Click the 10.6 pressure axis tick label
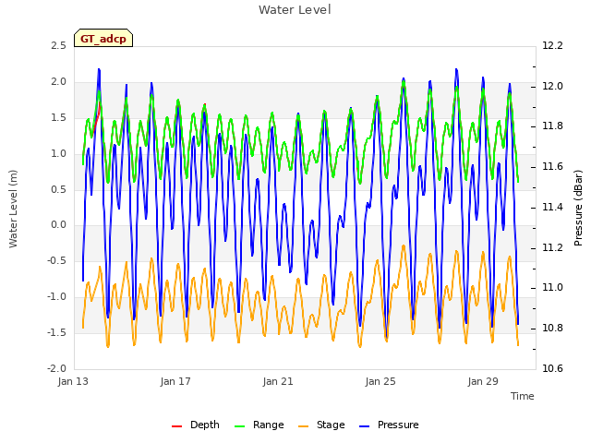 pos(552,368)
